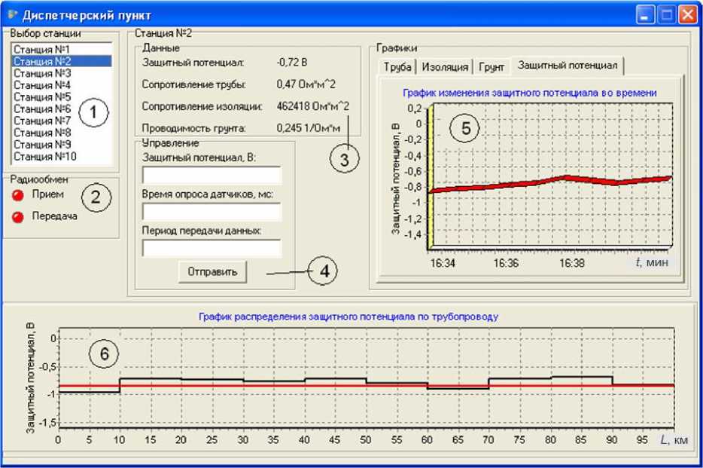703x468 pixels.
Task: Click the red Передача indicator light
Action: tap(19, 217)
